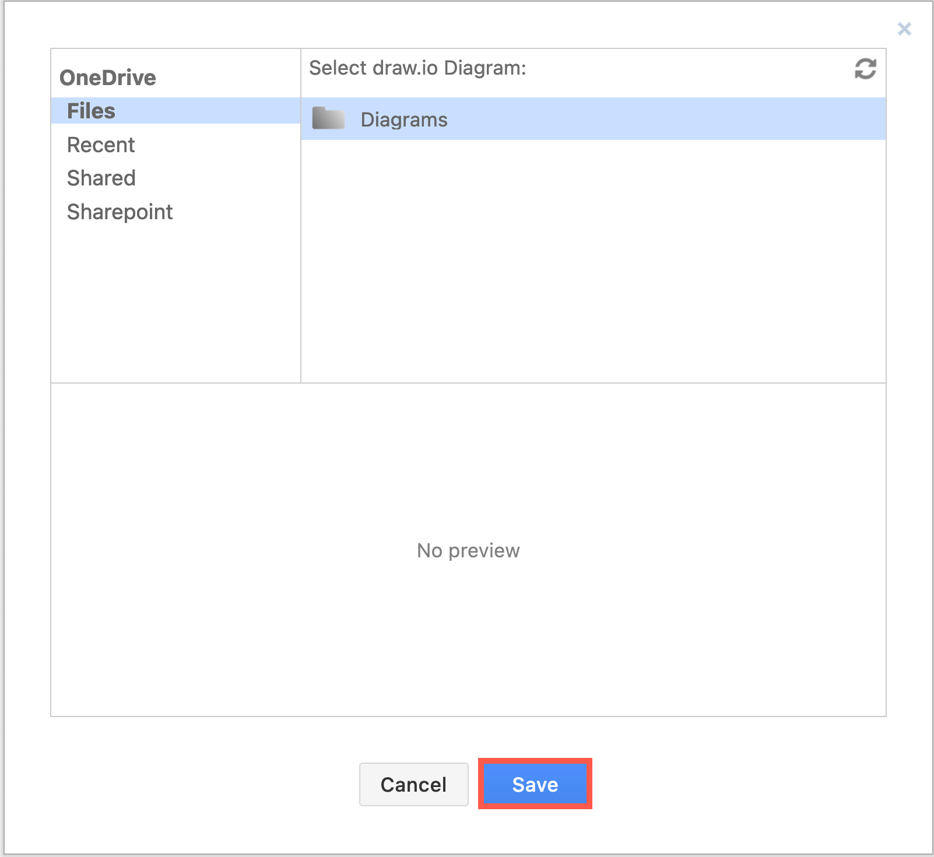
Task: Dismiss dialog with Cancel
Action: 413,784
